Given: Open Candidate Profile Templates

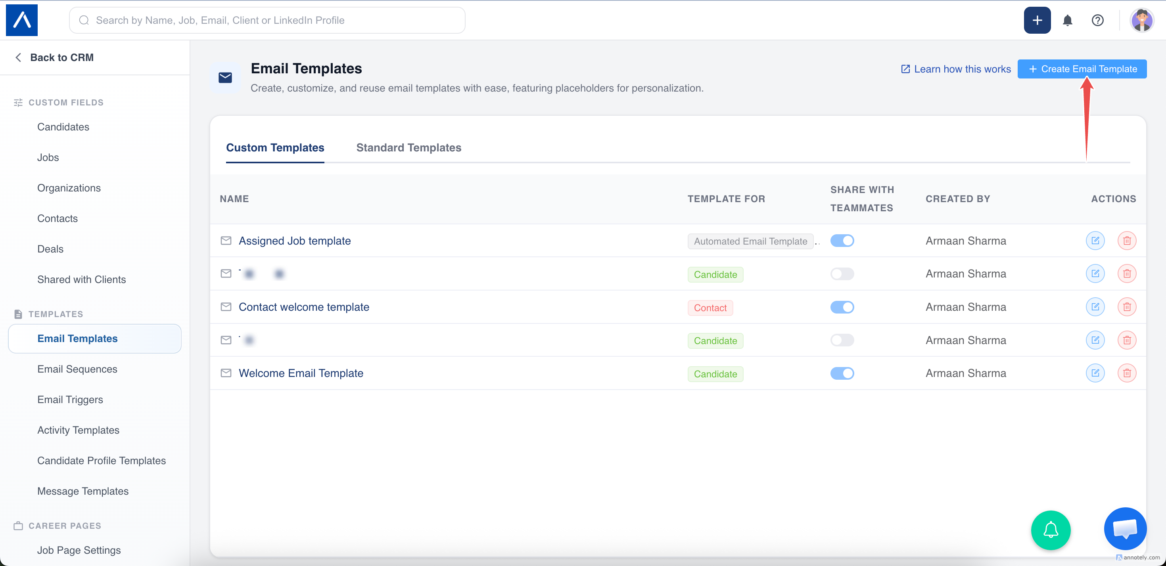Looking at the screenshot, I should pyautogui.click(x=102, y=461).
